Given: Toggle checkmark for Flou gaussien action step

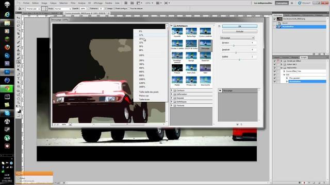Looking at the screenshot, I should (x=274, y=78).
